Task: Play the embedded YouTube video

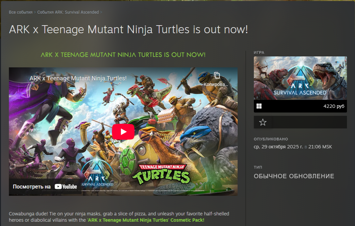Action: 123,132
